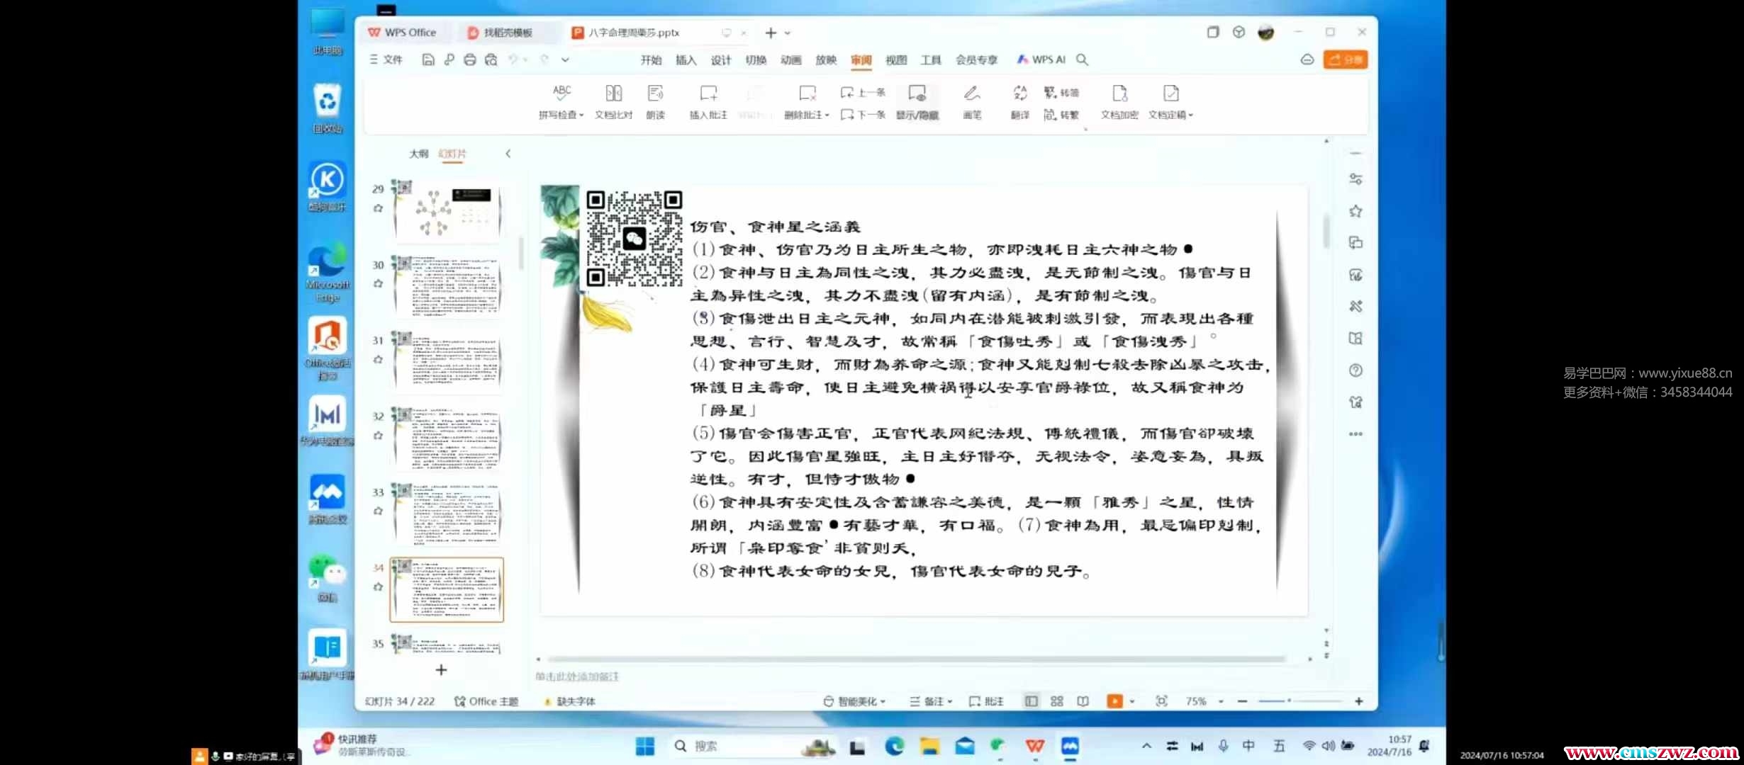Switch to slide sorter grid view
Image resolution: width=1744 pixels, height=765 pixels.
(x=1057, y=701)
